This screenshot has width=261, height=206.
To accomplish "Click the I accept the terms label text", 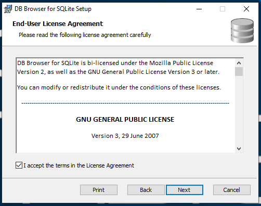I will 79,165.
